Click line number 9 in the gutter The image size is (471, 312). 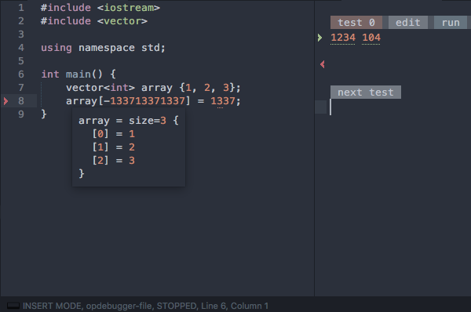(21, 114)
